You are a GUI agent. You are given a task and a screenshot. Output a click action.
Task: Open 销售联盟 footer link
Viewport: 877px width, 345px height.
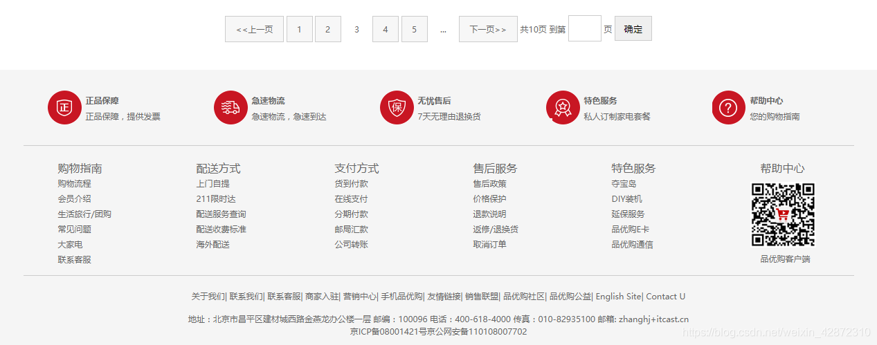(482, 297)
